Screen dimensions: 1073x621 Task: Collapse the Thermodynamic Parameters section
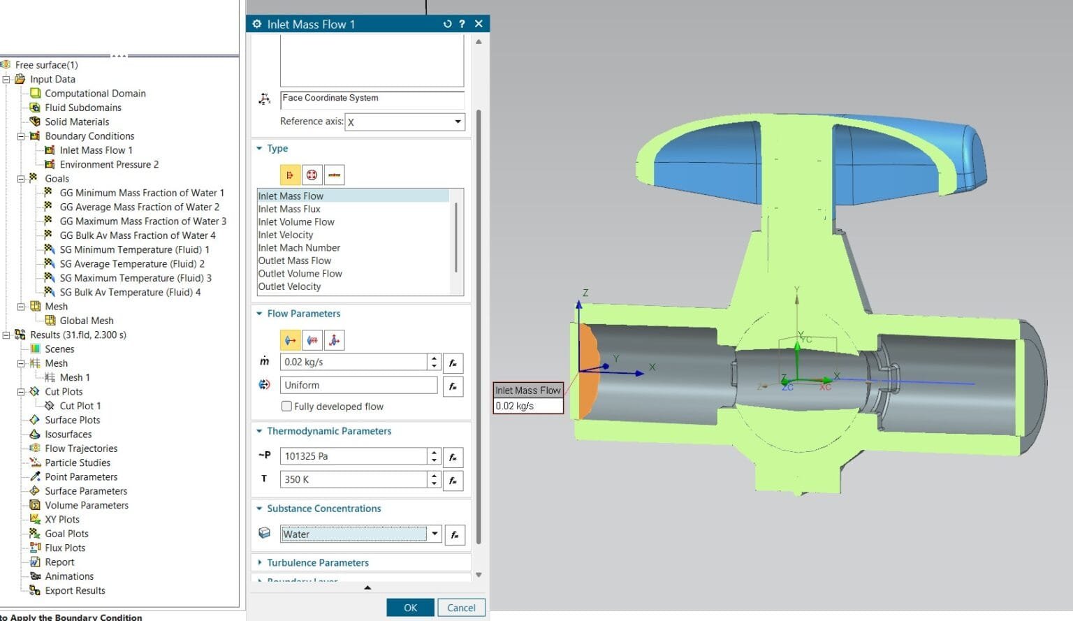pyautogui.click(x=259, y=431)
